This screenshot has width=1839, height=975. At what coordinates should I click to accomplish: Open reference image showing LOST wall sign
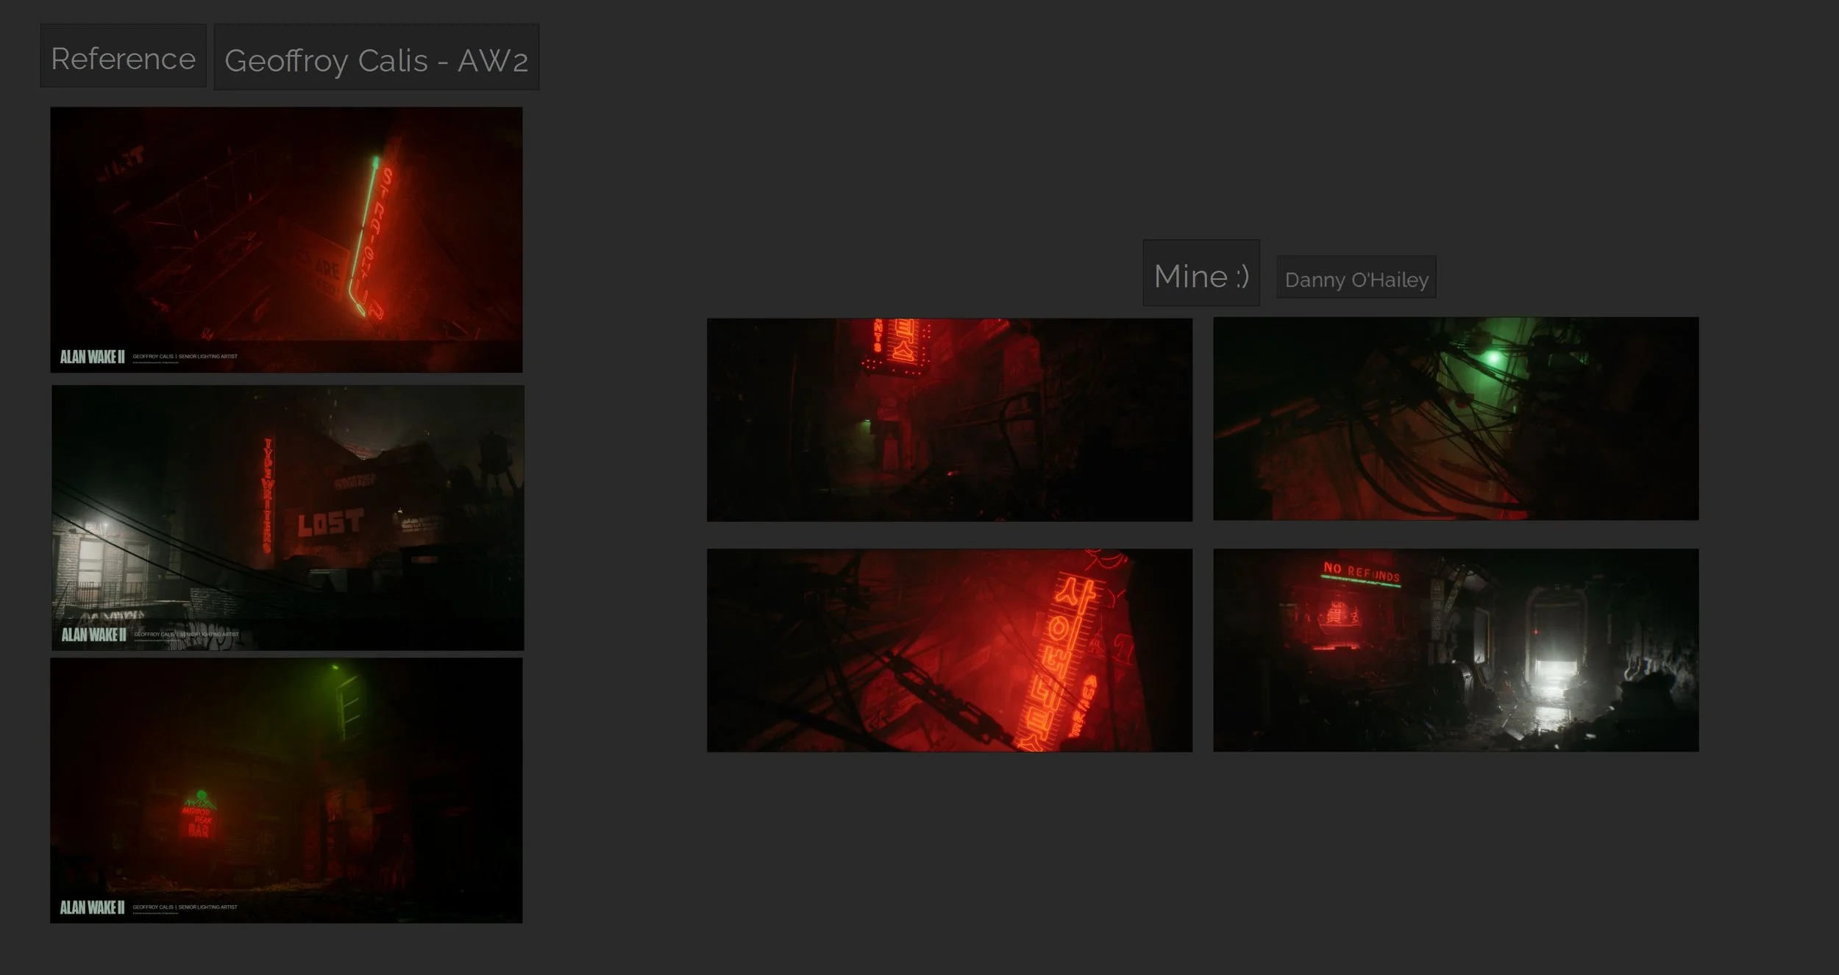click(x=288, y=518)
